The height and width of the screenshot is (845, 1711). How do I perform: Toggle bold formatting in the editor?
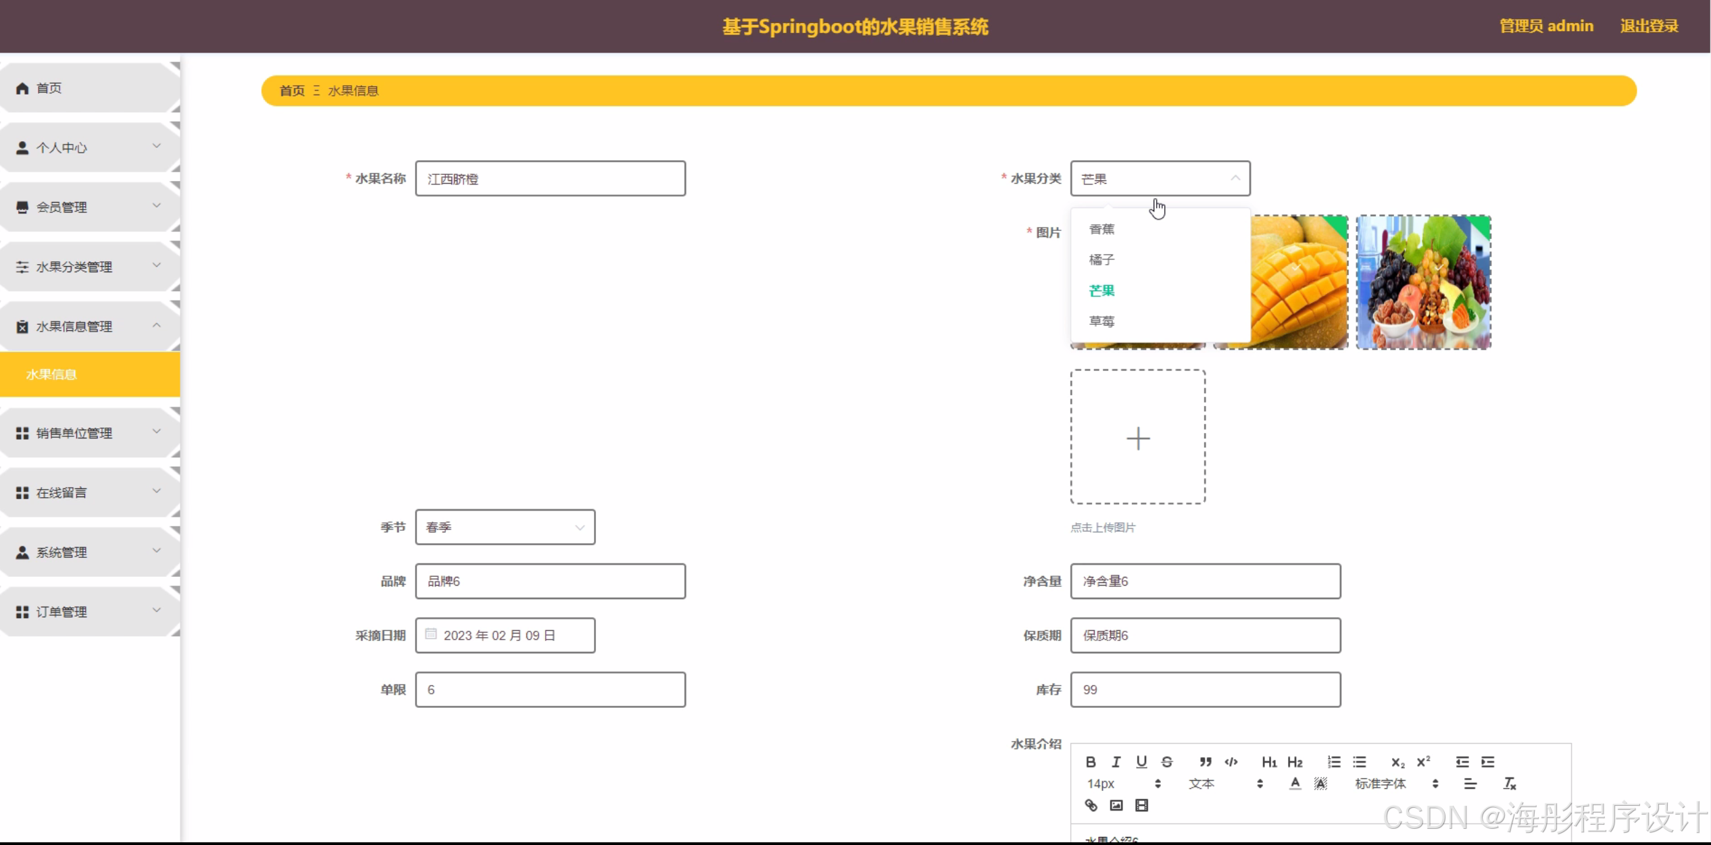pos(1091,762)
